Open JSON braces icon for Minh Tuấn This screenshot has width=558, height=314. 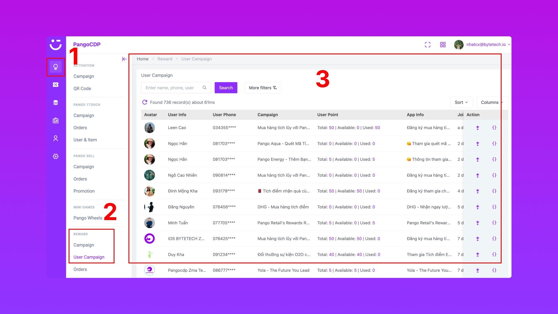pyautogui.click(x=494, y=223)
